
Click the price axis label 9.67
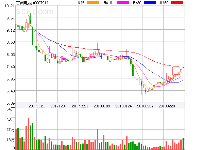pos(11,18)
